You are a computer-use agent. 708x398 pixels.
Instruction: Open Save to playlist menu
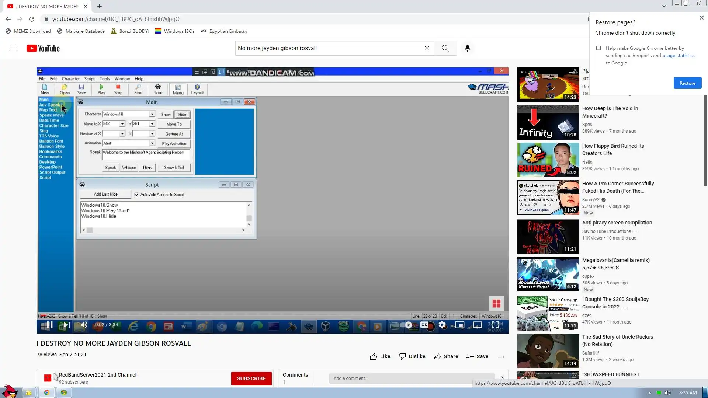click(x=477, y=356)
